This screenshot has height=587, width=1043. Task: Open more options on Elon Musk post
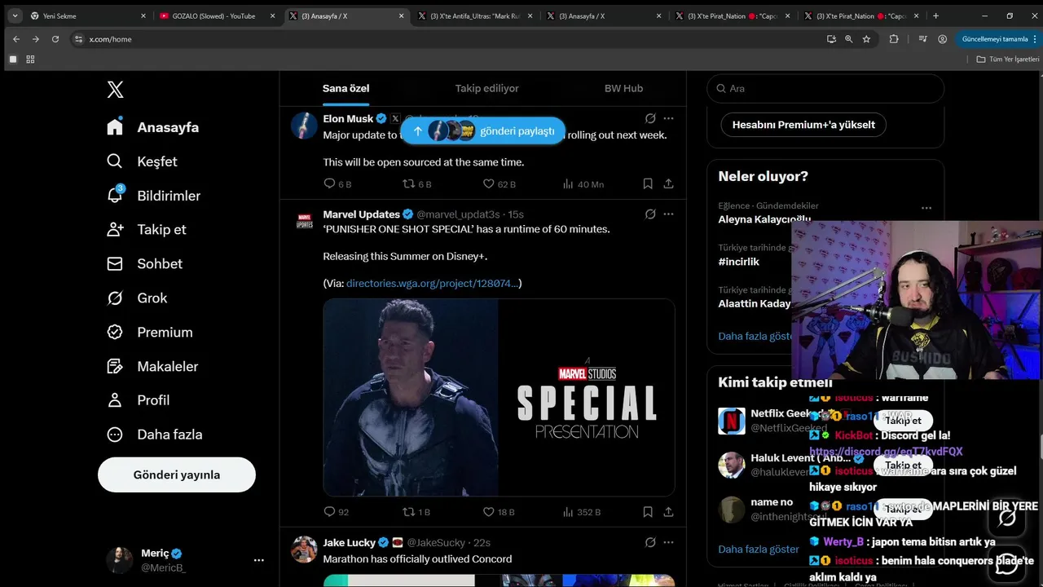pos(668,119)
